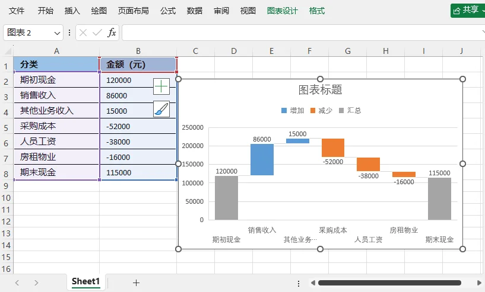
Task: Select the gray 115000 期末现金 bar
Action: click(439, 199)
